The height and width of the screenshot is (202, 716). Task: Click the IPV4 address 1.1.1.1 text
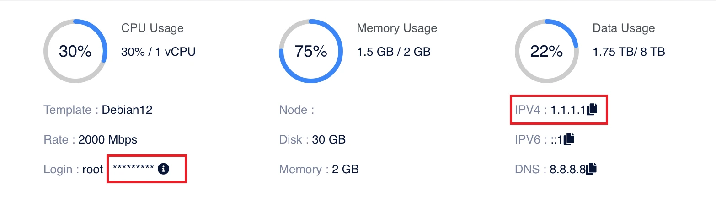568,110
